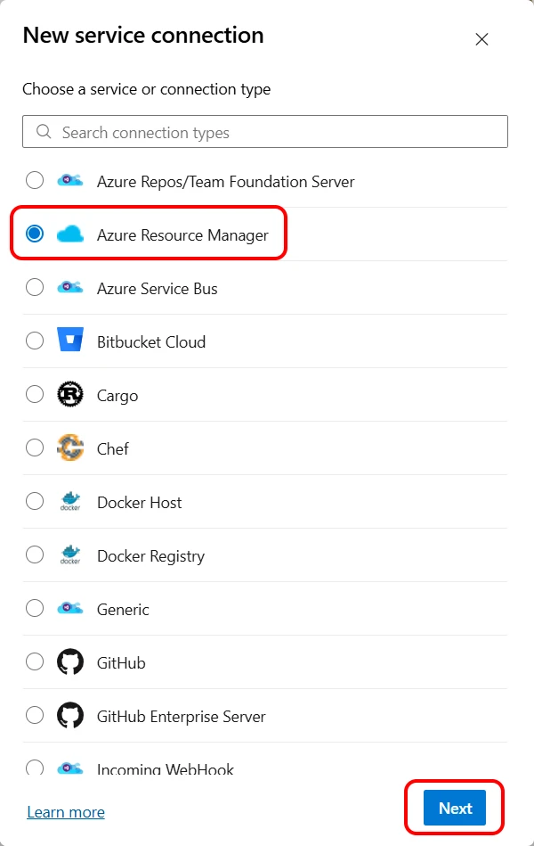Click the Azure Resource Manager cloud icon
Screen dimensions: 534x846
point(69,234)
